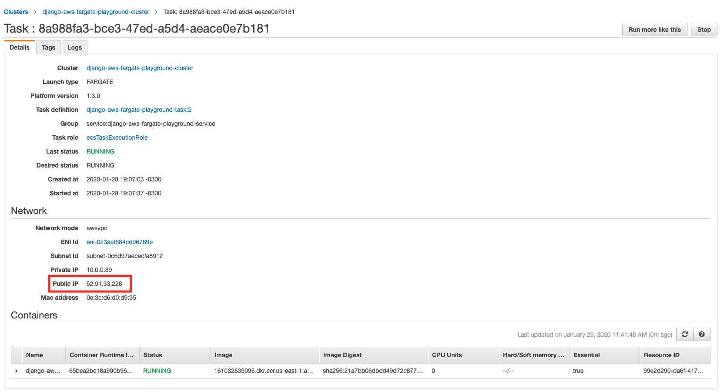Image resolution: width=724 pixels, height=392 pixels.
Task: Expand the django-aw container row
Action: point(17,371)
